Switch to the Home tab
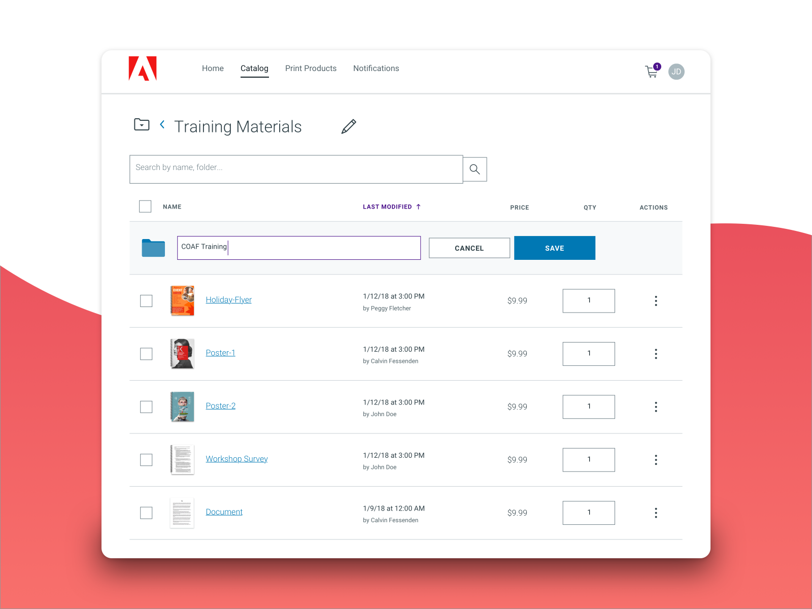This screenshot has height=609, width=812. (213, 69)
